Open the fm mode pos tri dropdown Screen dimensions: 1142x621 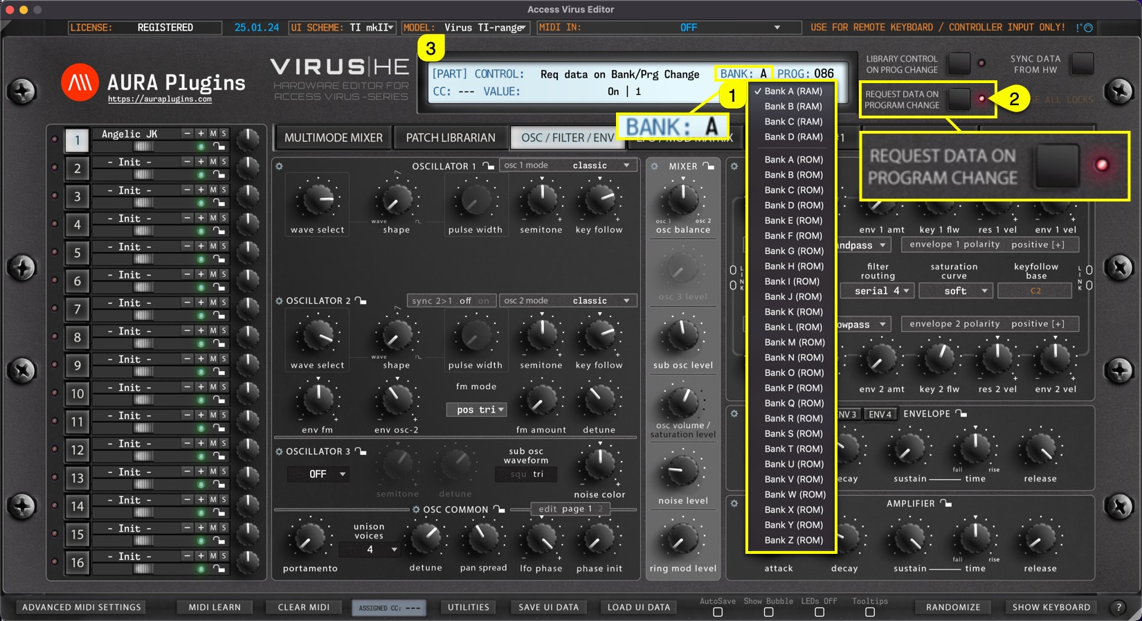click(476, 410)
